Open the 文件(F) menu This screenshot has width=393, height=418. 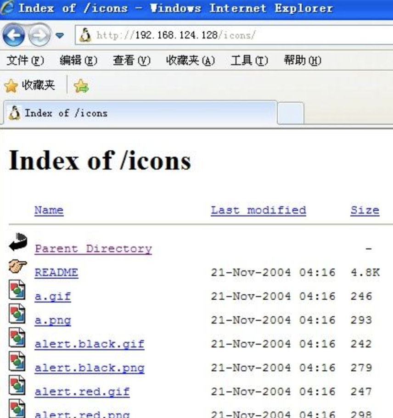(x=25, y=60)
